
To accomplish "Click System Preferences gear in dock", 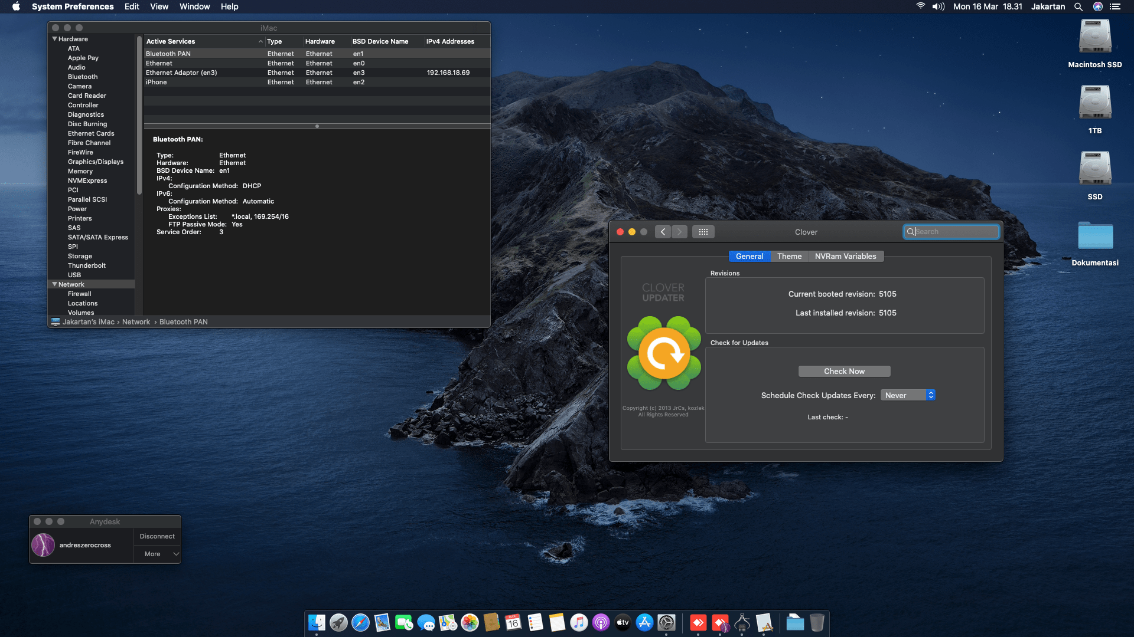I will (x=666, y=622).
